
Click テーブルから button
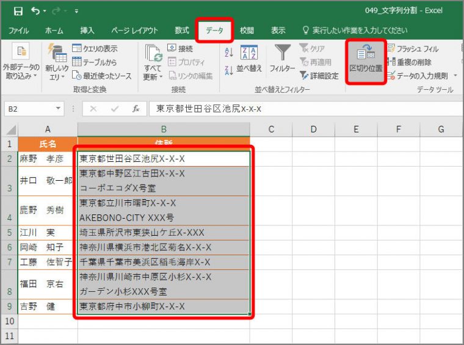[95, 62]
